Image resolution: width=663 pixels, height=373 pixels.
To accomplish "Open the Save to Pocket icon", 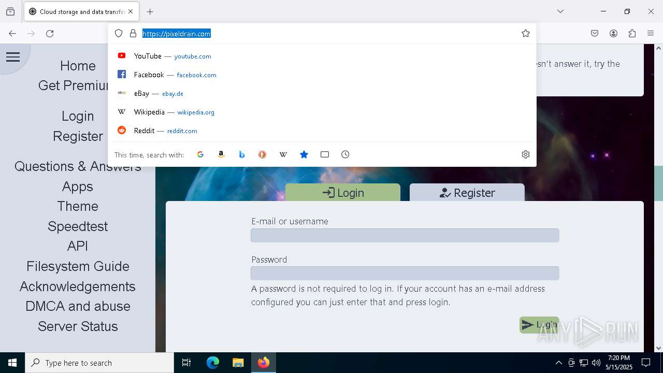I will [x=595, y=34].
